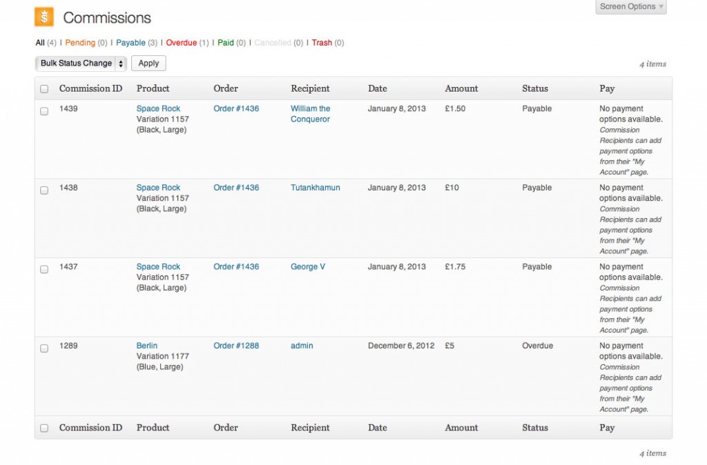Open the Screen Options panel

(631, 7)
